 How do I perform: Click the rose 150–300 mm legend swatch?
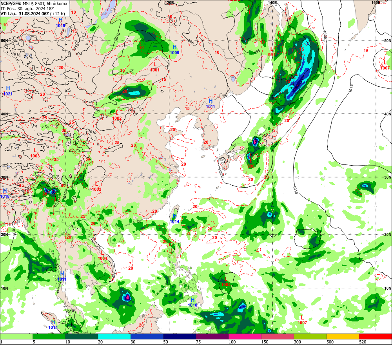click(x=278, y=336)
